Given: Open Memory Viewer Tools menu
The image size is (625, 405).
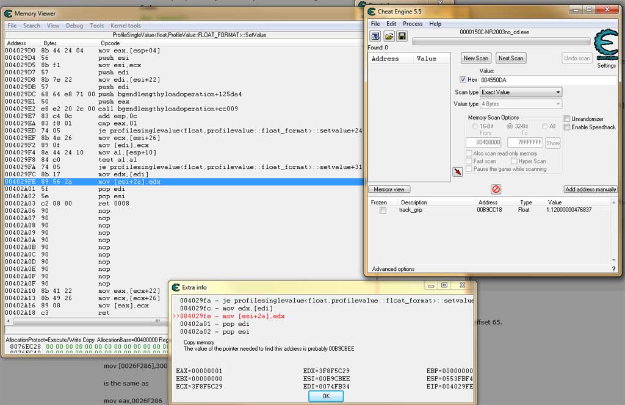Looking at the screenshot, I should coord(97,26).
